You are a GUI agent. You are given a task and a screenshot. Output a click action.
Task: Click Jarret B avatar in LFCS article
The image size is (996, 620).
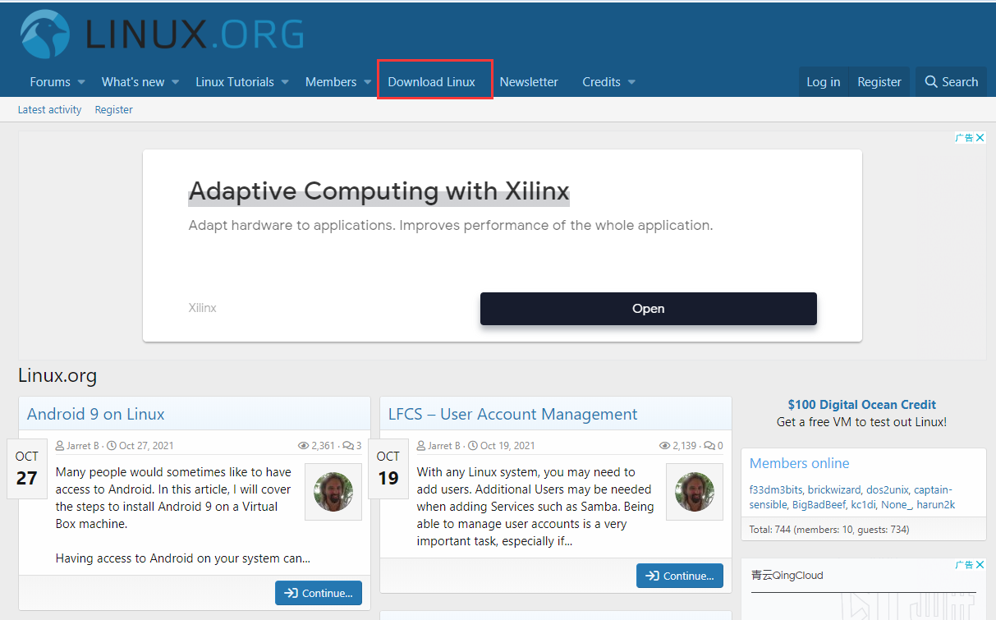(695, 492)
